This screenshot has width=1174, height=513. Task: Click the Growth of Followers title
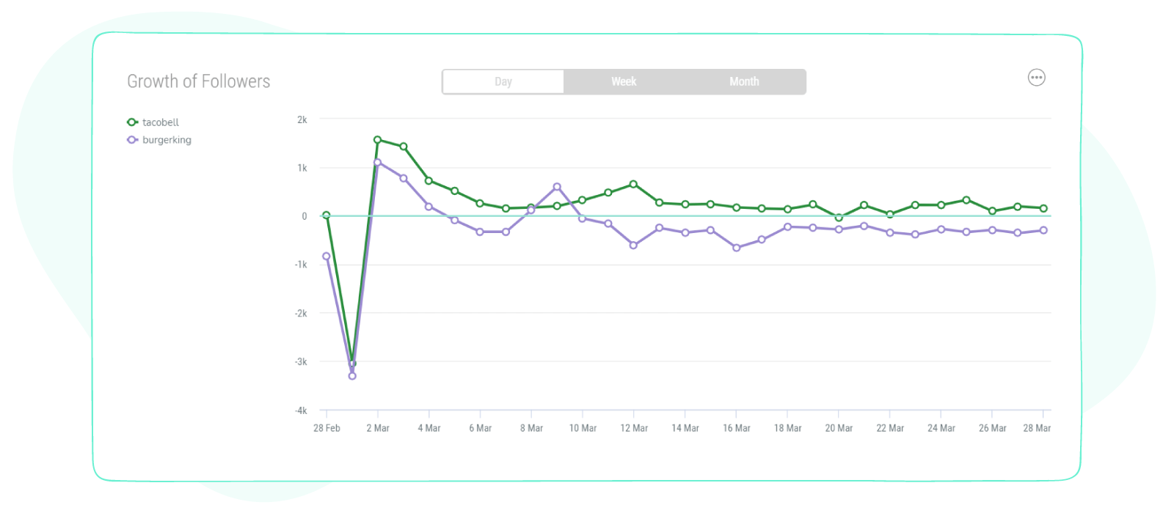tap(198, 81)
